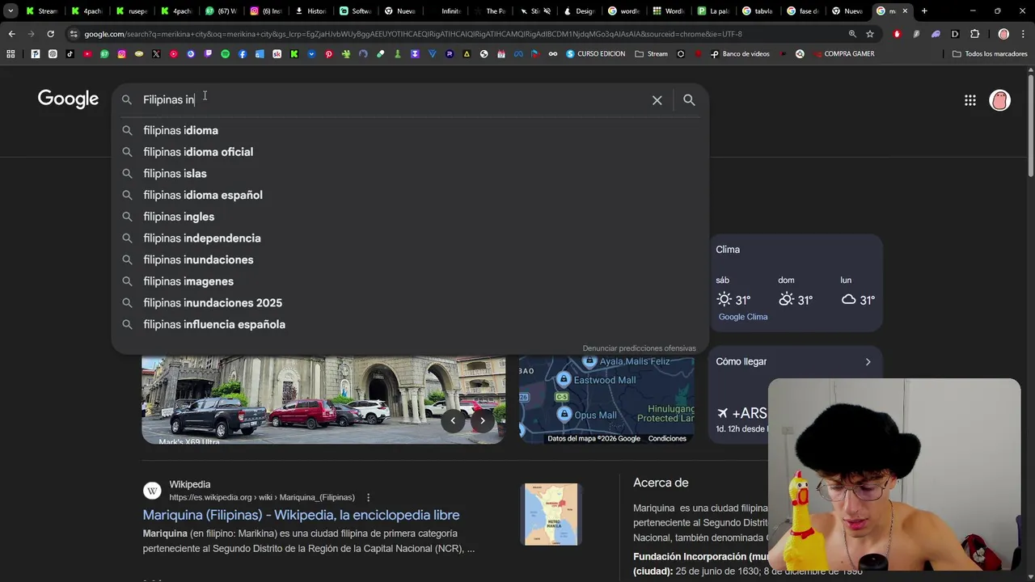
Task: Clear the search box with the X icon
Action: point(657,100)
